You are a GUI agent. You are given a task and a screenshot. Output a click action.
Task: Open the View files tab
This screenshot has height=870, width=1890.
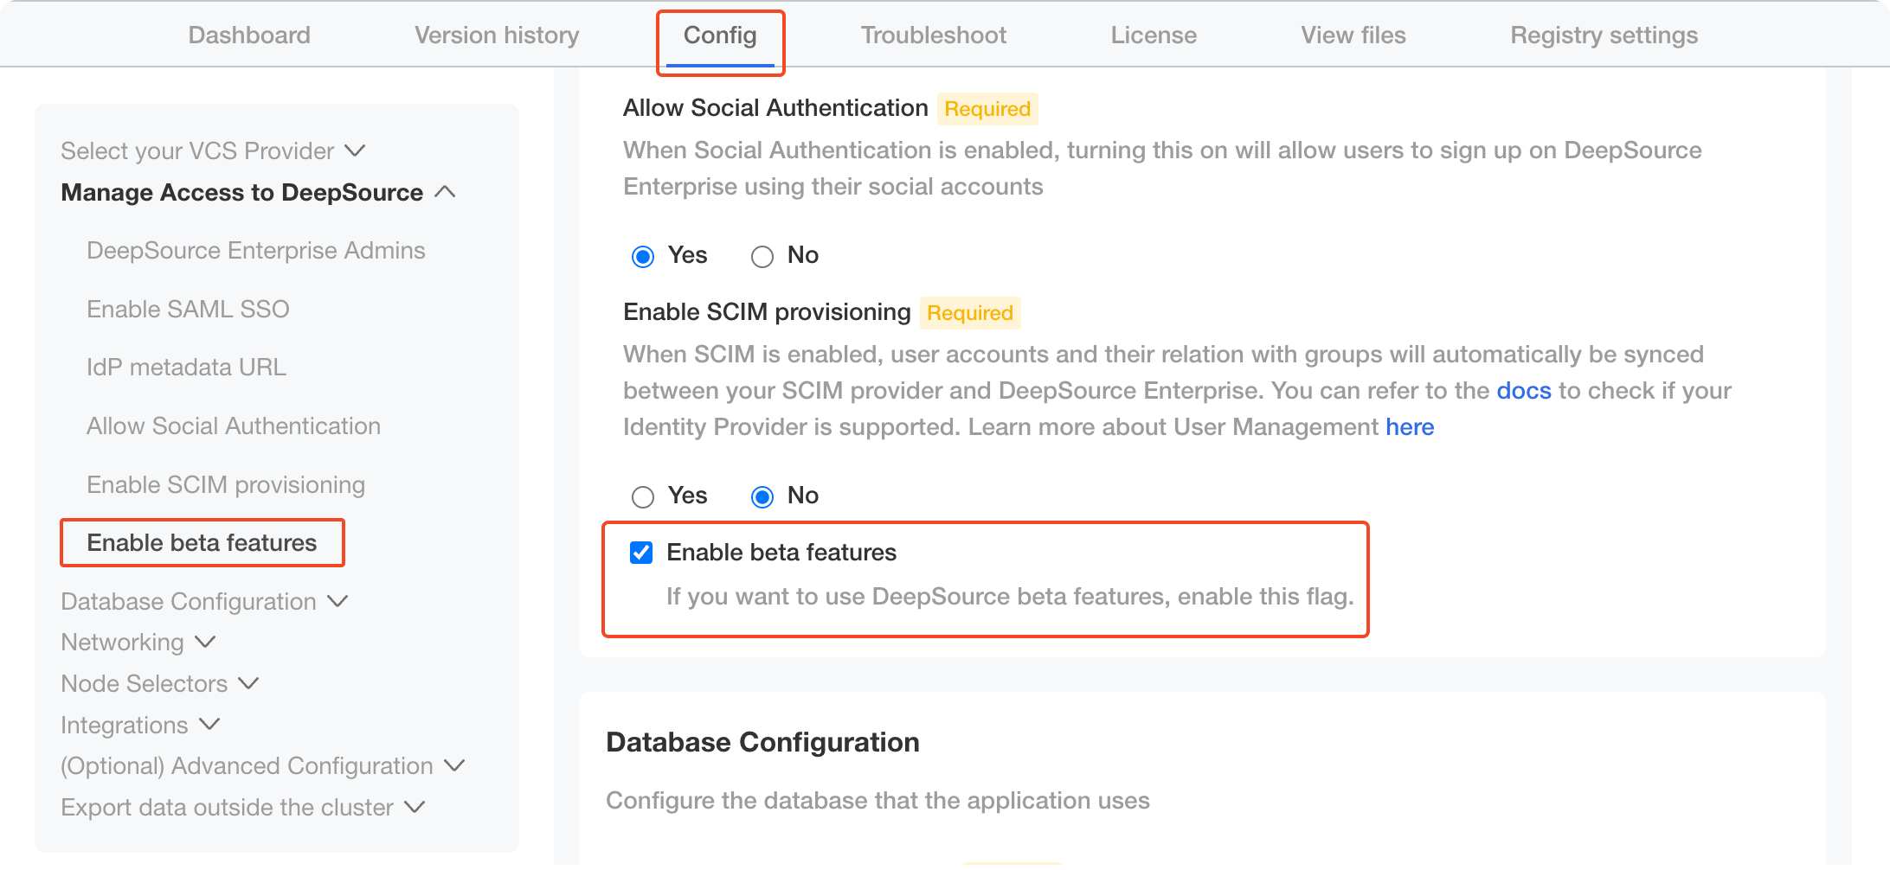1353,35
